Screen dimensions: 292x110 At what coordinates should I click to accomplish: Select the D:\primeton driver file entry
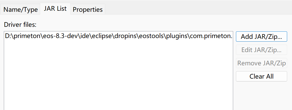click(x=118, y=36)
